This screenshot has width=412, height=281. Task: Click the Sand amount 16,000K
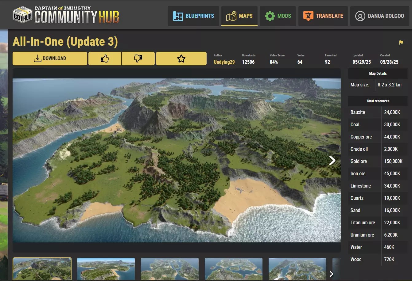tap(392, 210)
